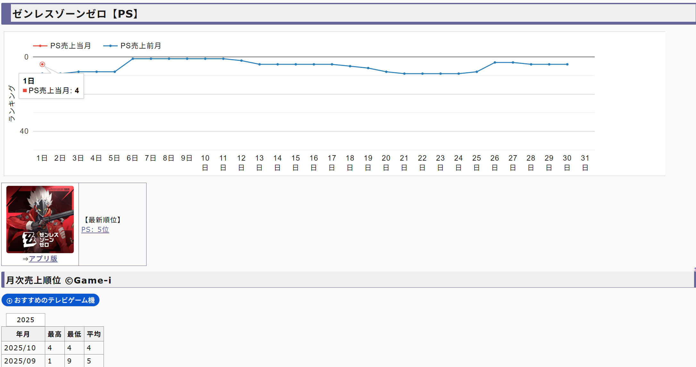This screenshot has width=696, height=367.
Task: Select the 2025 year tab
Action: point(26,320)
